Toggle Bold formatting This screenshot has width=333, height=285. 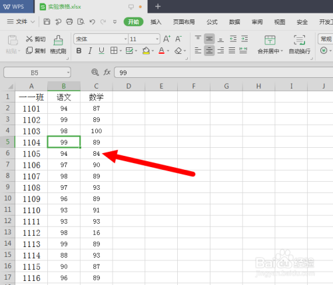click(x=79, y=51)
